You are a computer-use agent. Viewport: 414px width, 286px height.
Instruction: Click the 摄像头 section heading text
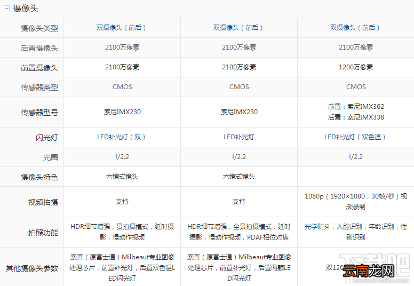26,9
